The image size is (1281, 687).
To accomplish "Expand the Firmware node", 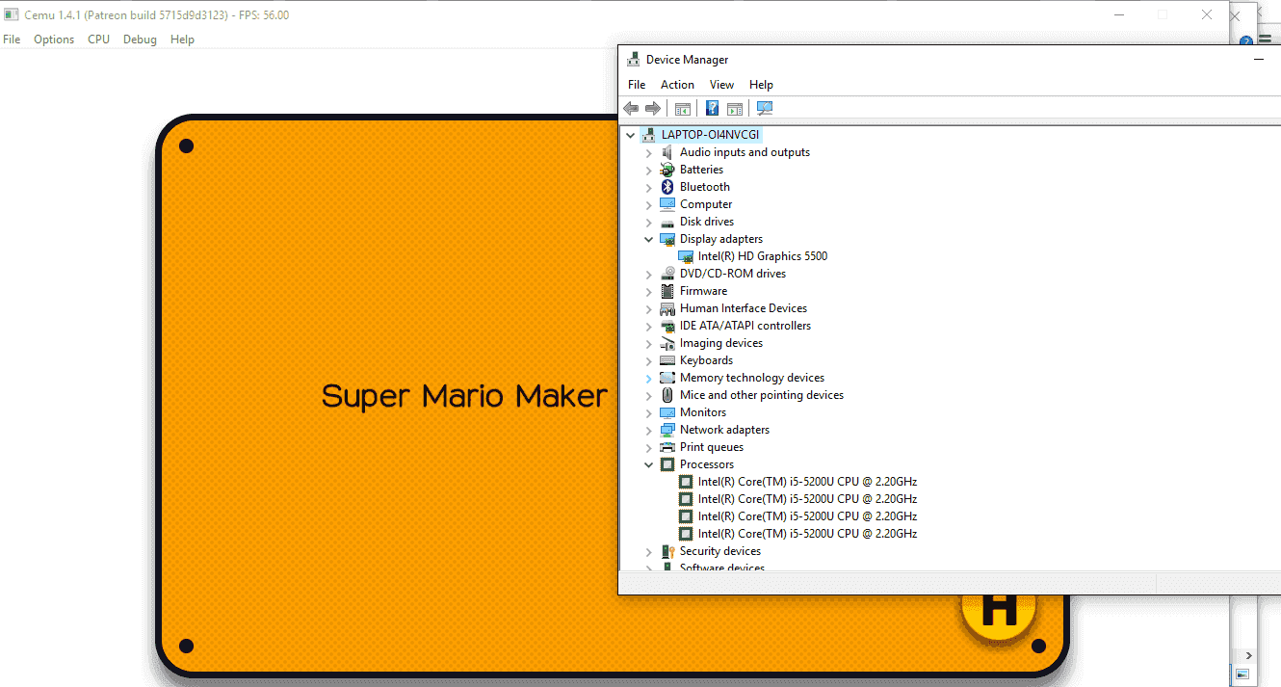I will (649, 291).
